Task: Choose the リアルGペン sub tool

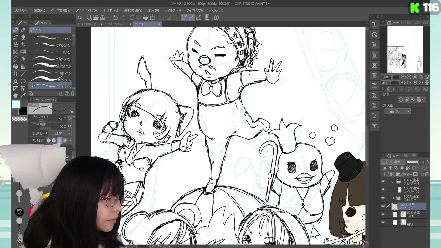Action: pos(51,45)
